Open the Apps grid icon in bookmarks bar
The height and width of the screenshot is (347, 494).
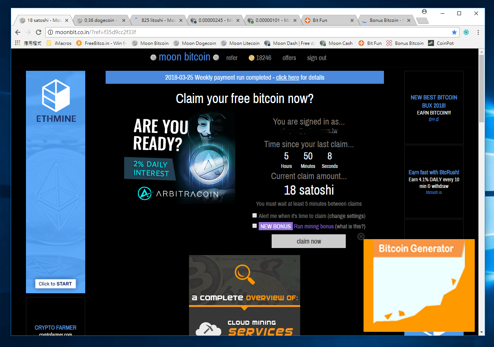(x=17, y=43)
